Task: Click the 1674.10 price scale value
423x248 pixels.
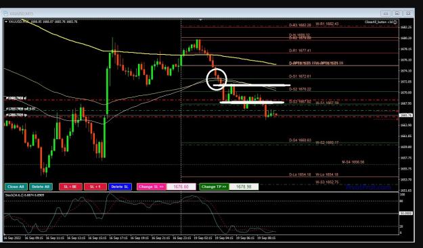Action: 405,71
